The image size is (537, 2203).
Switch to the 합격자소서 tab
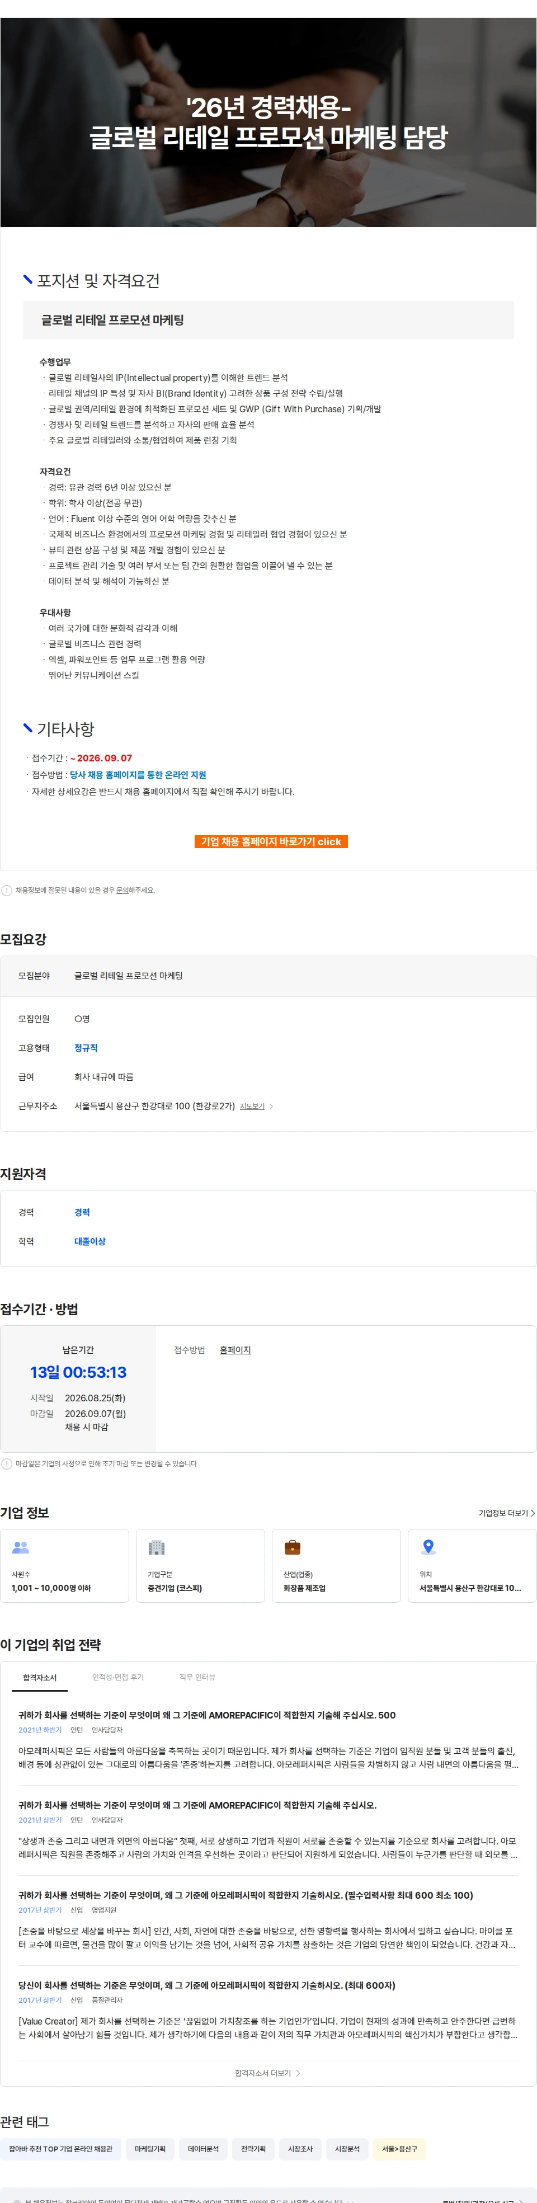pos(39,1677)
